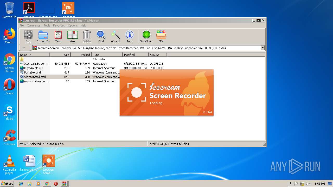The image size is (333, 187).
Task: Open the Help menu
Action: 83,25
